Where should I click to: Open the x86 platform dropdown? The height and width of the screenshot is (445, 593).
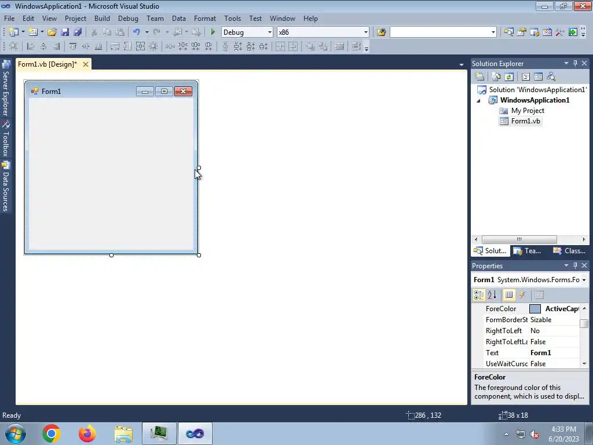click(366, 32)
